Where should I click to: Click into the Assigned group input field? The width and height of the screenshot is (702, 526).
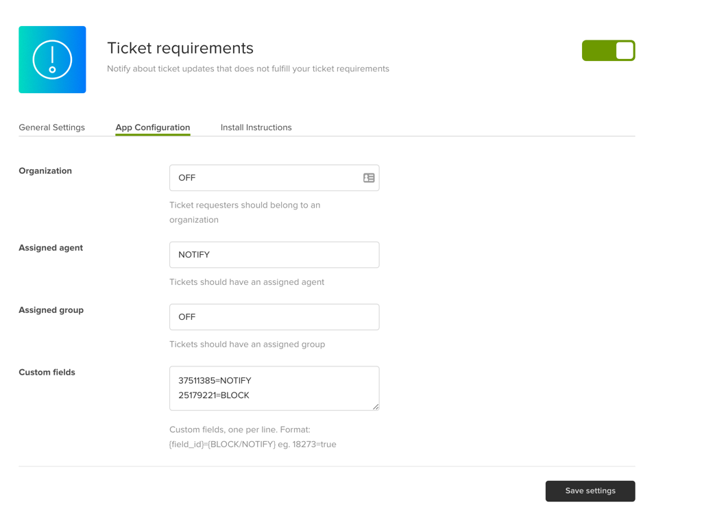tap(274, 317)
